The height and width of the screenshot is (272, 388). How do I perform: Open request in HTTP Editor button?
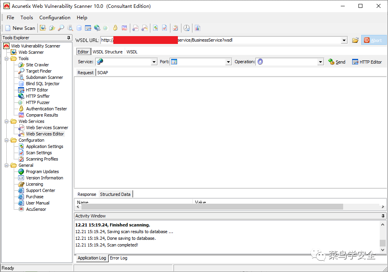click(x=367, y=62)
